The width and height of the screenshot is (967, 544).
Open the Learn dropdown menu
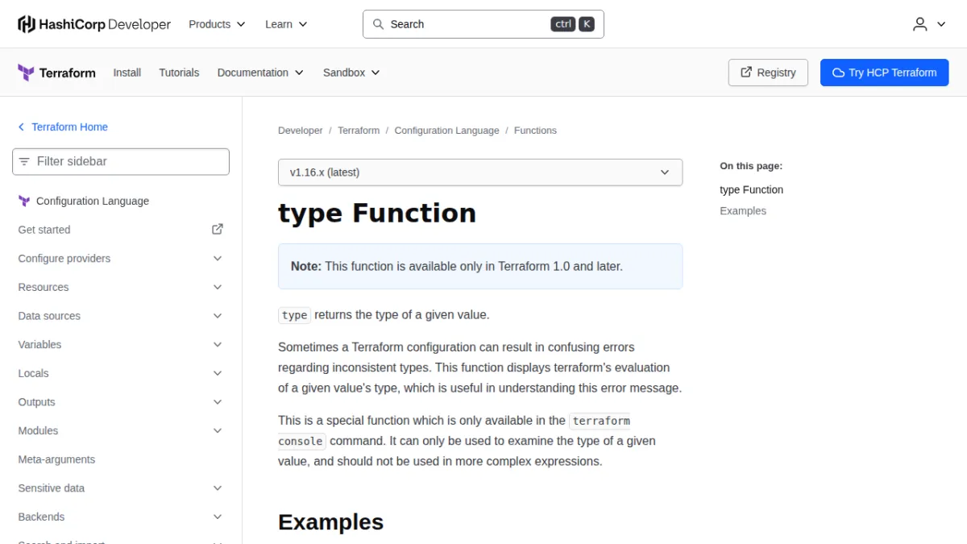(286, 24)
